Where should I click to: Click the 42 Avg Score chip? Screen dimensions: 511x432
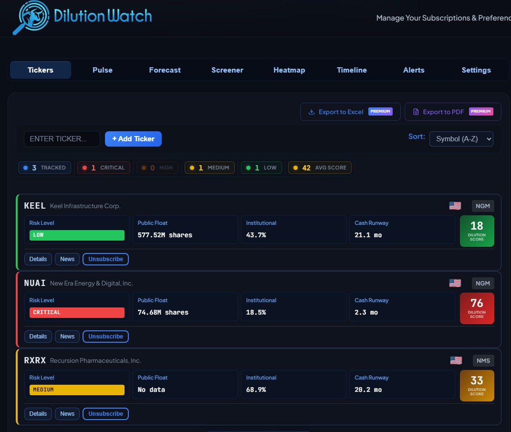pyautogui.click(x=320, y=168)
